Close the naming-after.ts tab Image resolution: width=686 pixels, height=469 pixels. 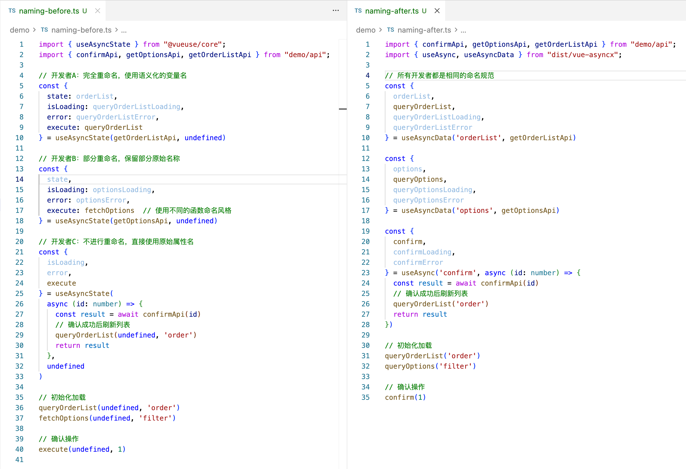tap(437, 11)
